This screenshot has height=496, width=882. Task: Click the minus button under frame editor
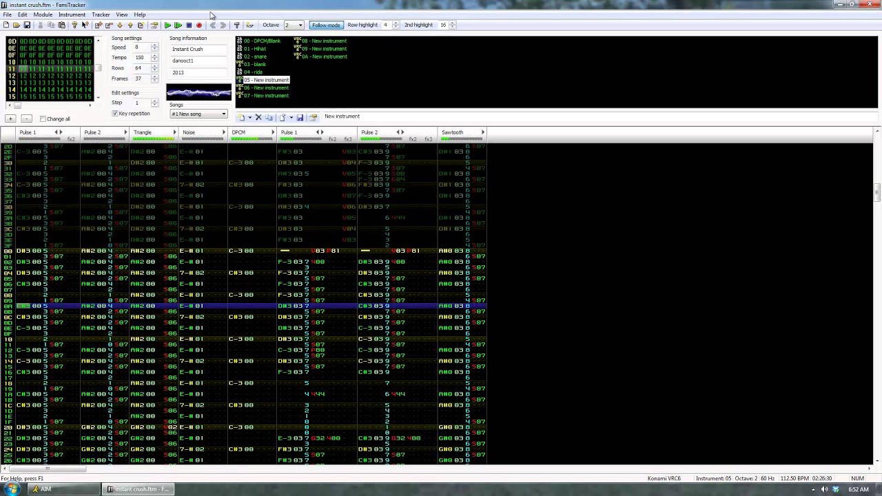click(x=26, y=118)
